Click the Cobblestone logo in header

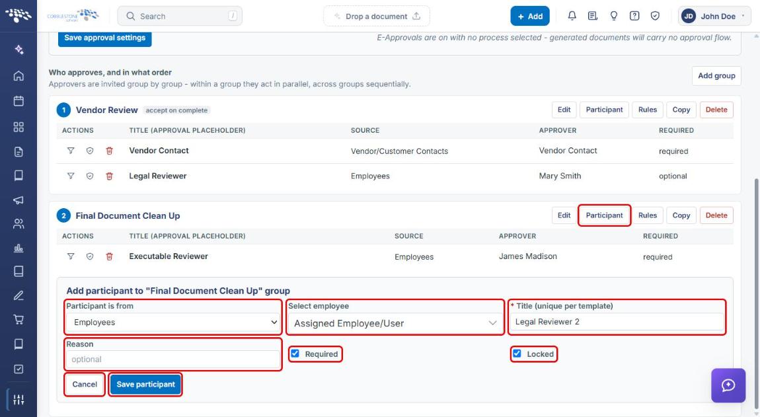[73, 15]
